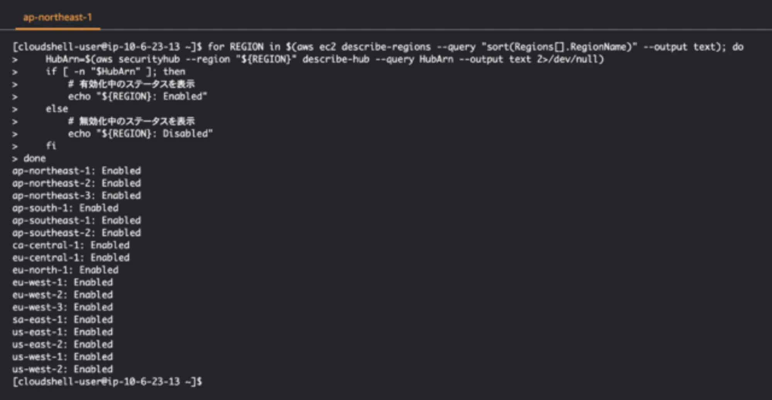Click the ap-south-1: Enabled output line
The image size is (772, 400).
pyautogui.click(x=65, y=208)
